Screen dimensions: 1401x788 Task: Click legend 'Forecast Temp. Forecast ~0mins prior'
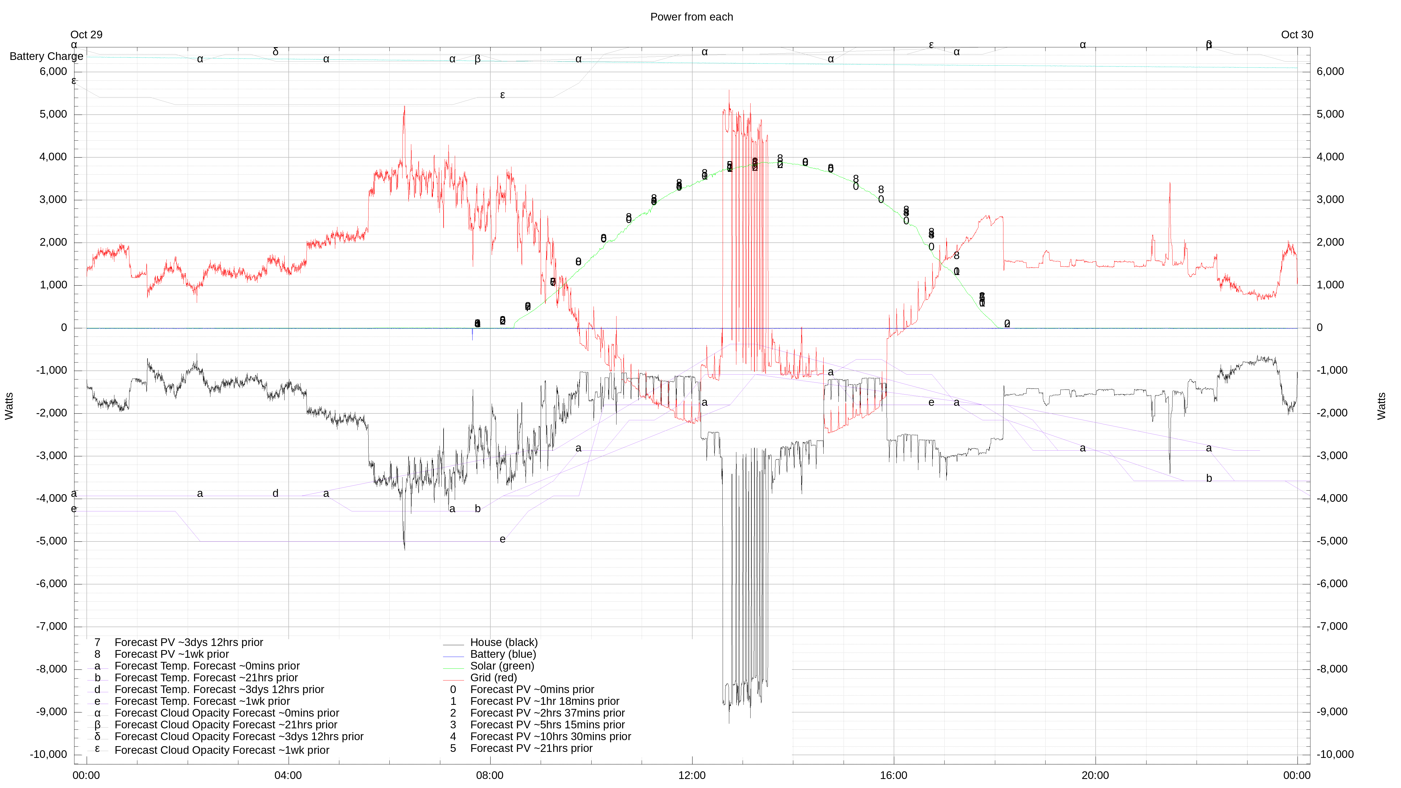pos(207,666)
